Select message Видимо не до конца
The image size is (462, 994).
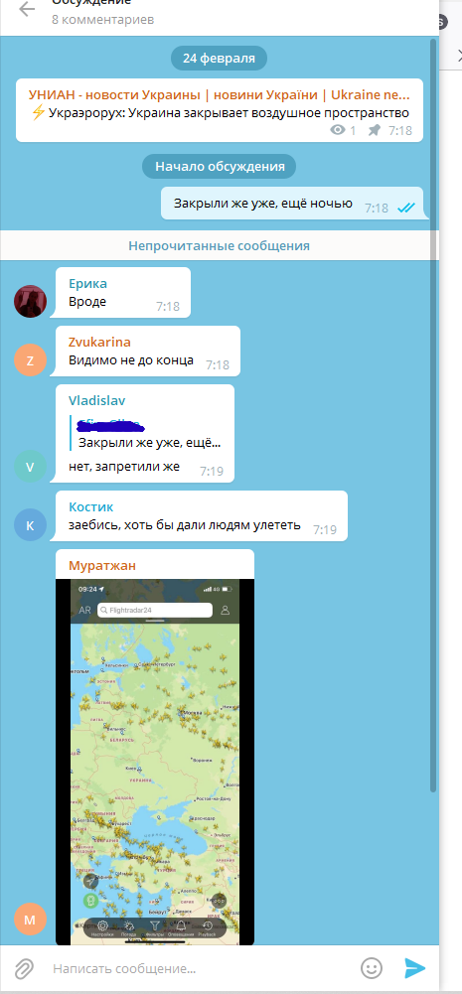[x=131, y=360]
